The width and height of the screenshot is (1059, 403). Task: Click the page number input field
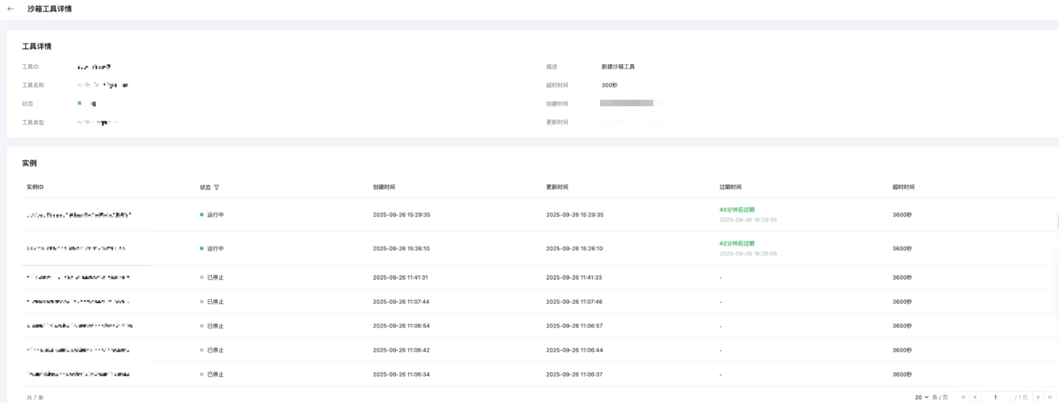(x=995, y=397)
